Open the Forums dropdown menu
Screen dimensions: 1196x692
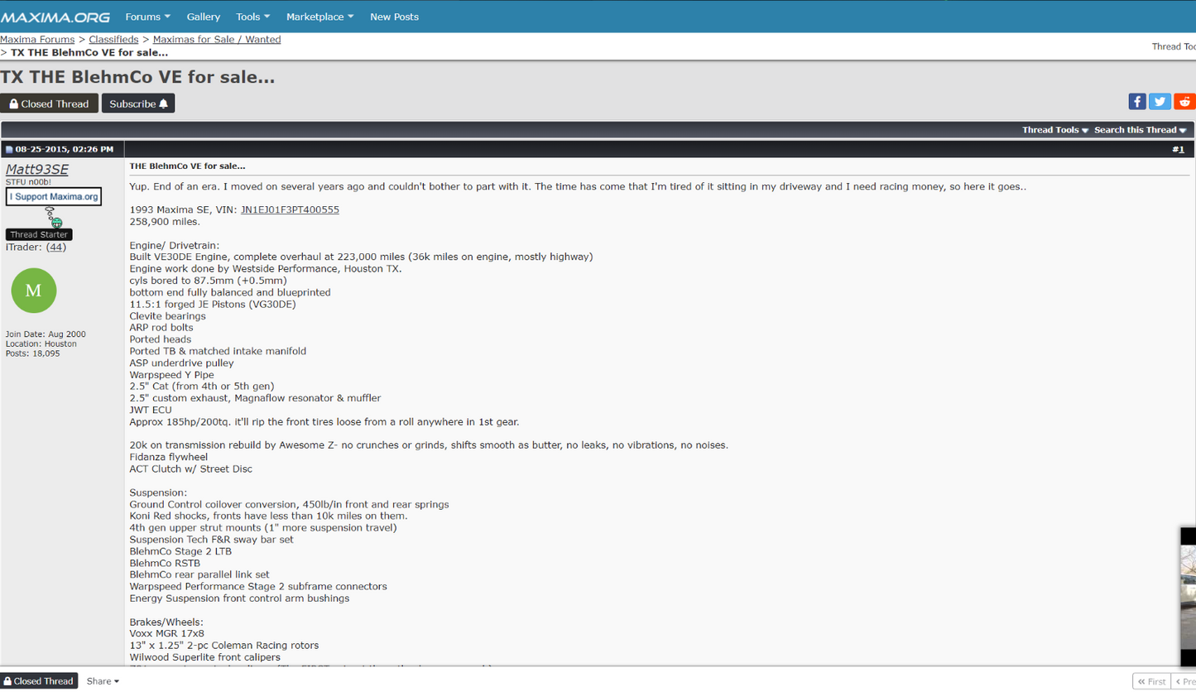(148, 17)
